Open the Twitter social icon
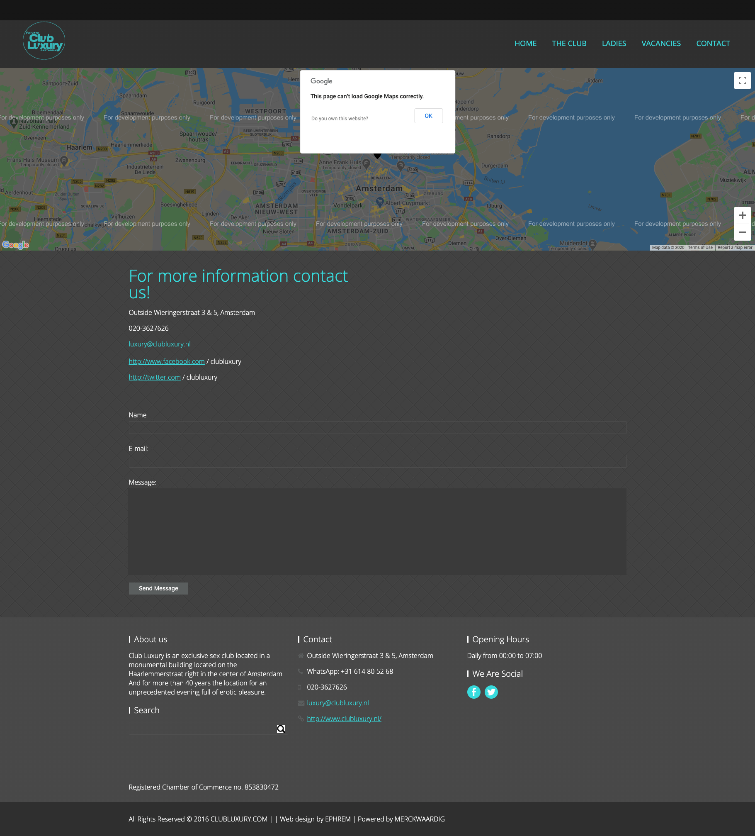 pyautogui.click(x=491, y=692)
